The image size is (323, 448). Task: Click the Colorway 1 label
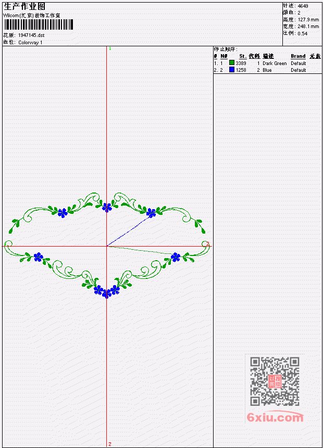click(30, 43)
